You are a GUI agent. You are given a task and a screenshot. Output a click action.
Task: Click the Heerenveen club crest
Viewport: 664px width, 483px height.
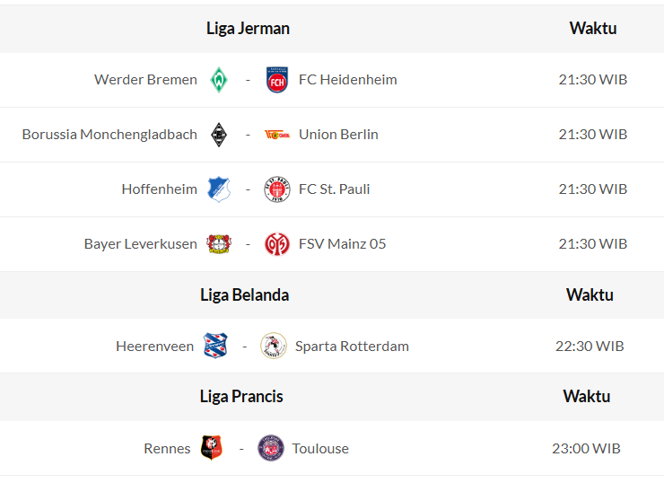point(215,346)
